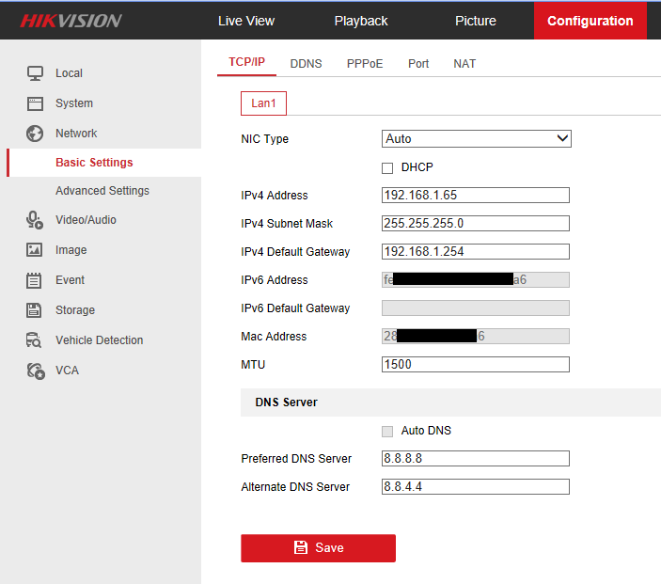The width and height of the screenshot is (661, 584).
Task: Open the PPPoE tab
Action: point(365,64)
